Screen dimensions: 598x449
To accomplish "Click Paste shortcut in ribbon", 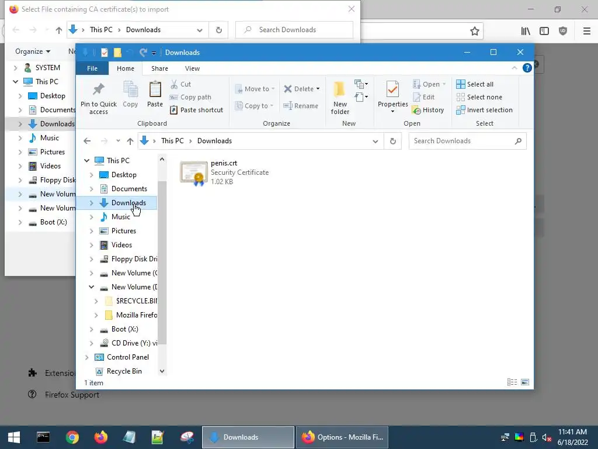I will [197, 110].
